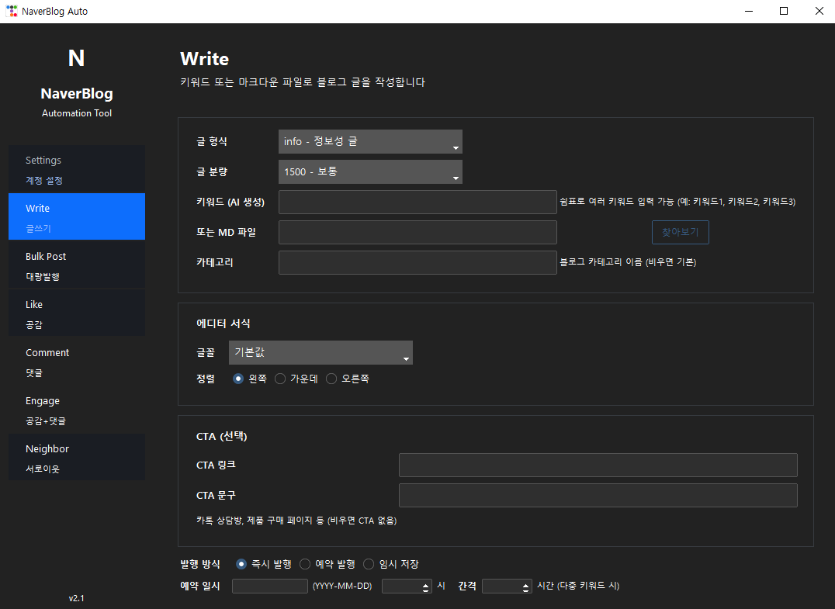Screen dimensions: 835x609
Task: Expand the 글 형식 dropdown
Action: pyautogui.click(x=370, y=142)
